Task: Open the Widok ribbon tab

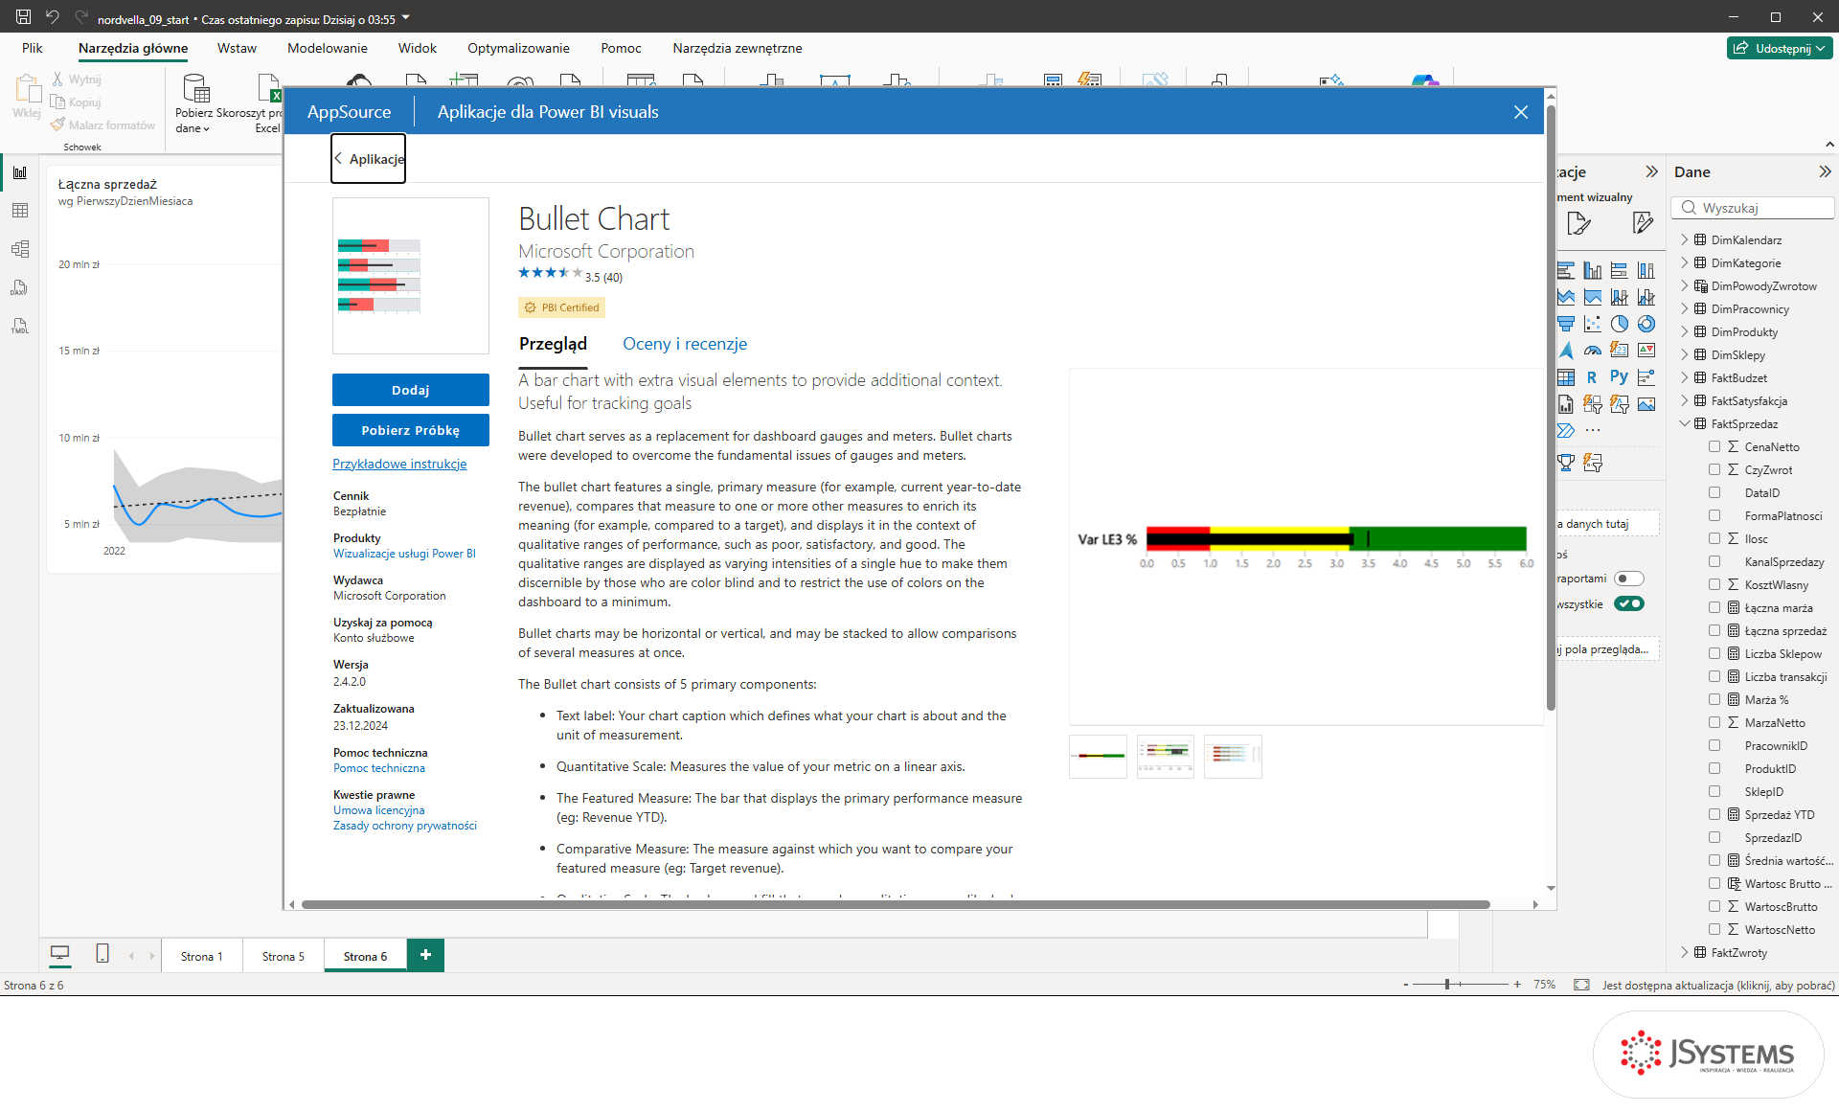Action: (x=417, y=48)
